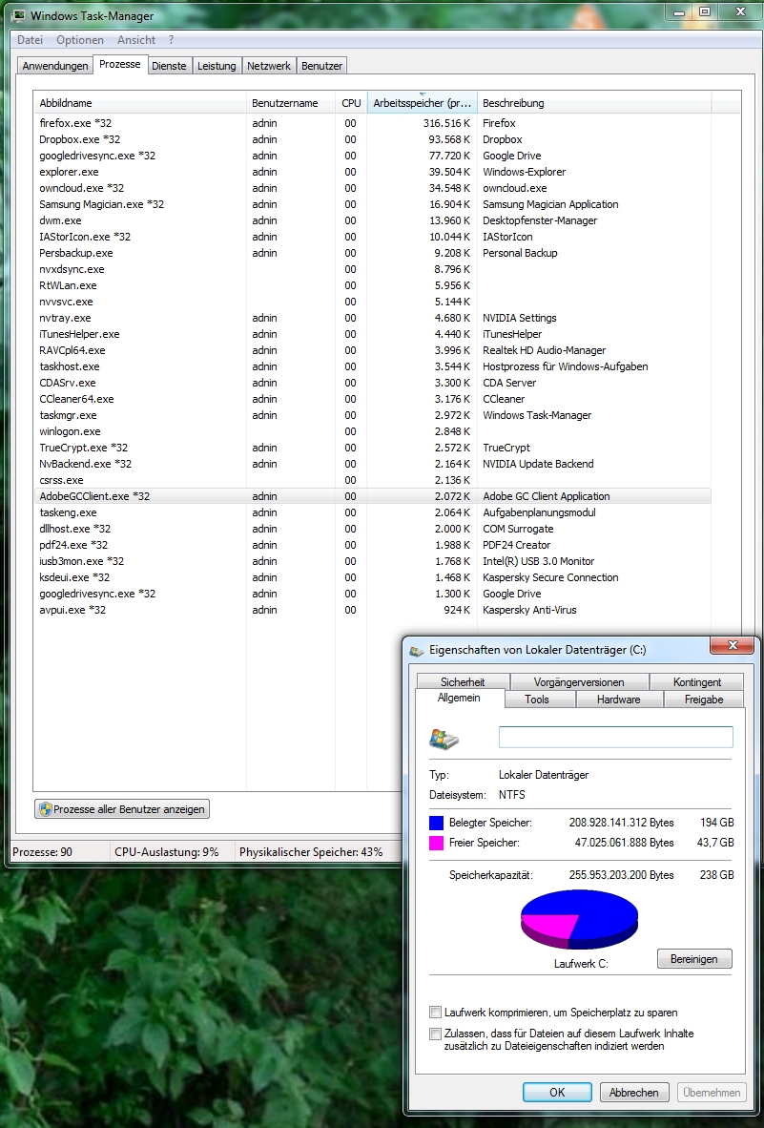Open the Kontingent tab
This screenshot has width=764, height=1128.
pos(697,682)
